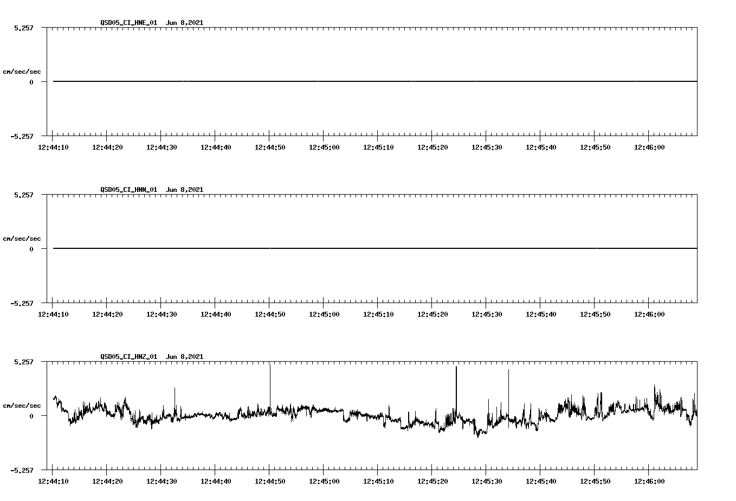Image resolution: width=736 pixels, height=501 pixels.
Task: Click 12:44:50 time label under HNE plot
Action: [270, 147]
